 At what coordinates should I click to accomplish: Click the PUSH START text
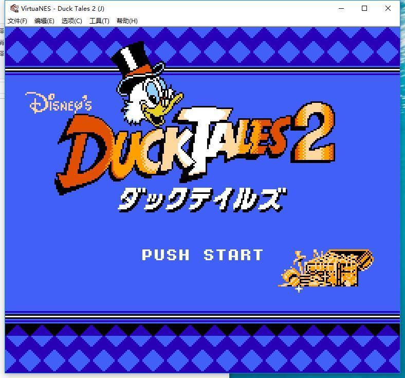(202, 255)
